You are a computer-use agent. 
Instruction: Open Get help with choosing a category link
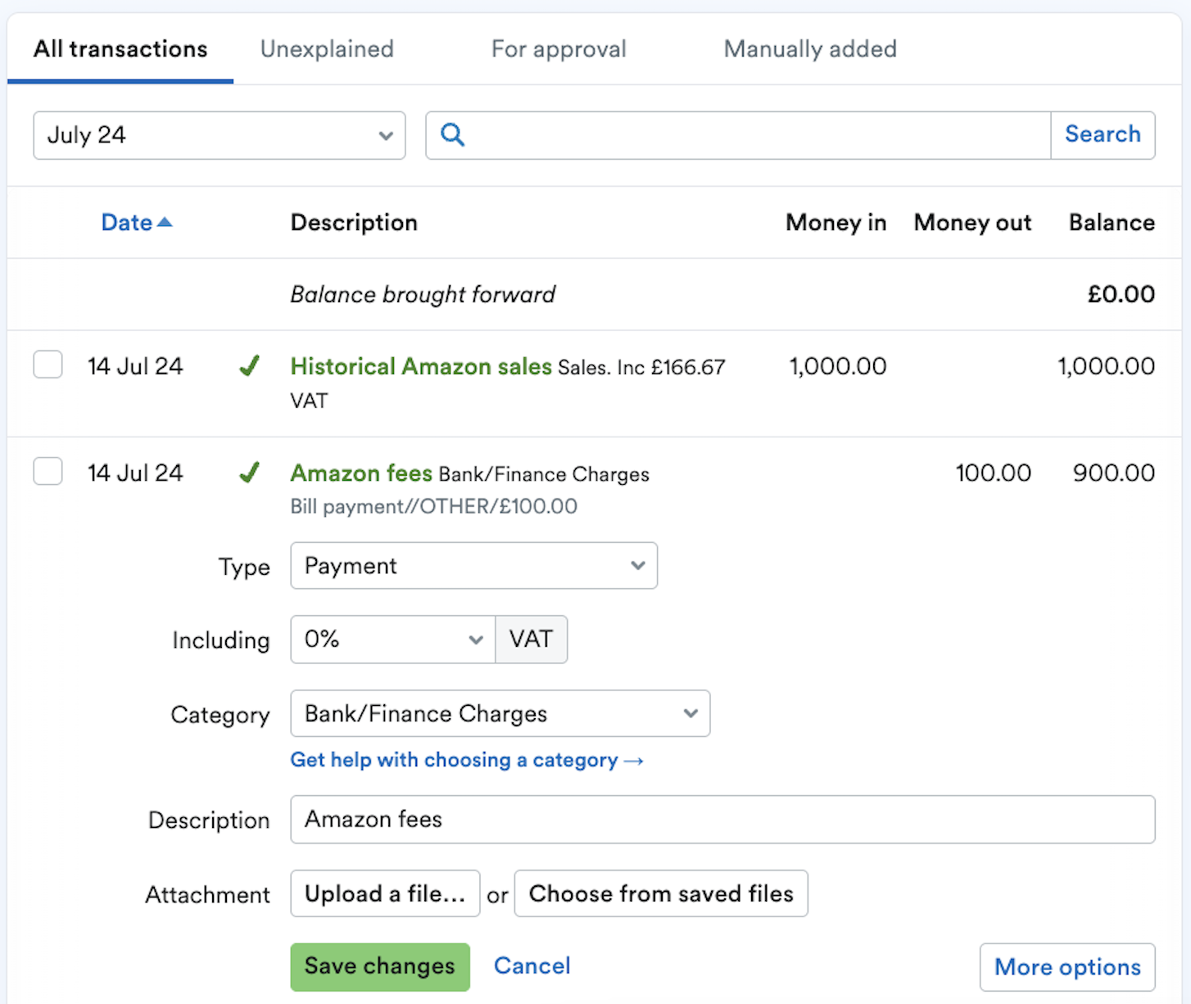467,760
